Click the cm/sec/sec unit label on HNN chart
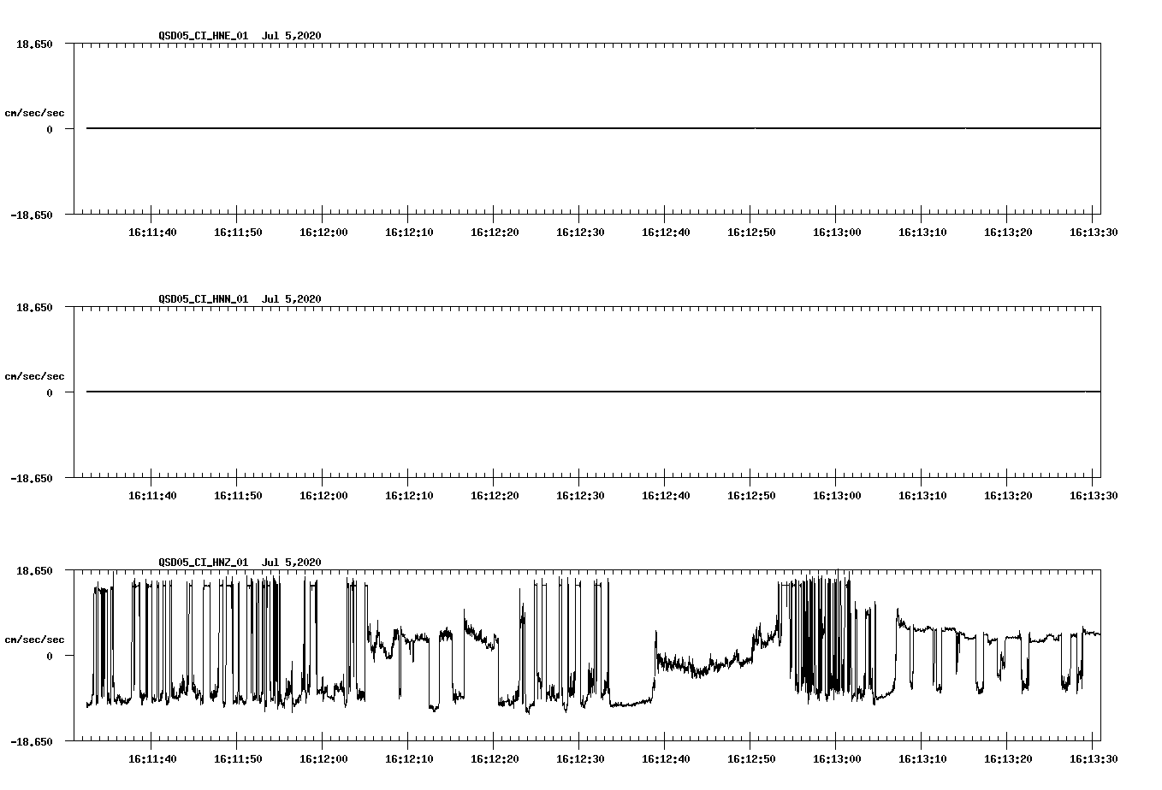Image resolution: width=1162 pixels, height=790 pixels. point(34,376)
